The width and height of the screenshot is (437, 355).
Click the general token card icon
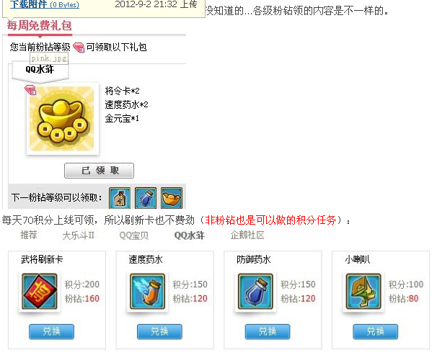[120, 198]
